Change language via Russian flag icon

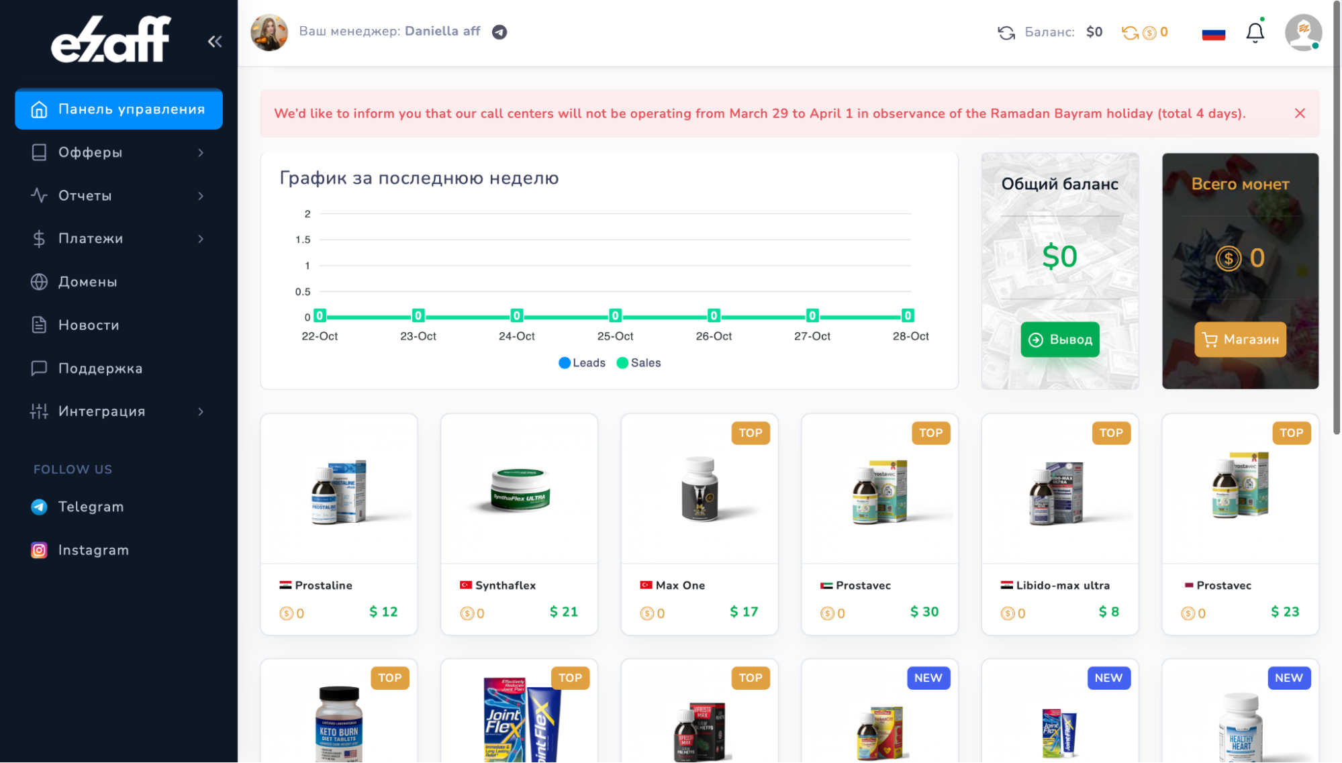click(x=1213, y=33)
